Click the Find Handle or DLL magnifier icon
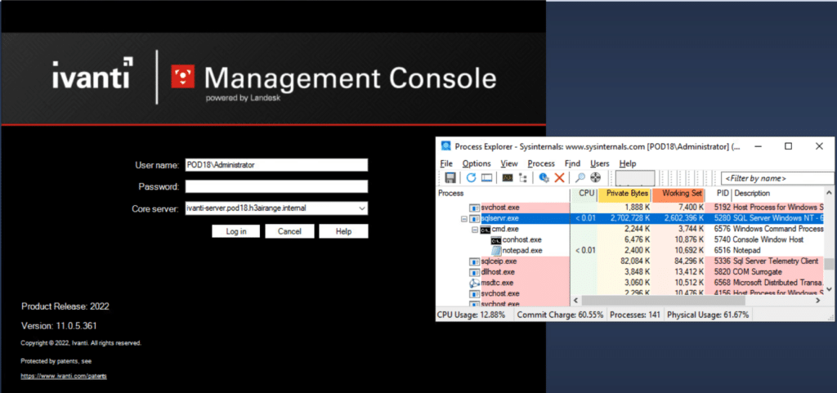The image size is (837, 393). click(580, 177)
